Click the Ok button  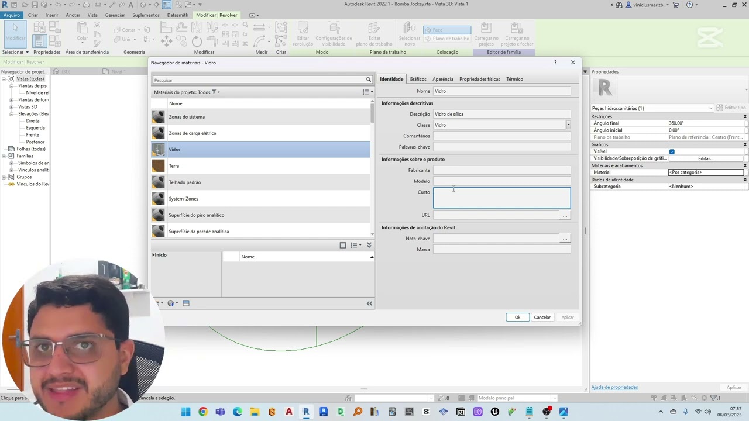(x=517, y=318)
